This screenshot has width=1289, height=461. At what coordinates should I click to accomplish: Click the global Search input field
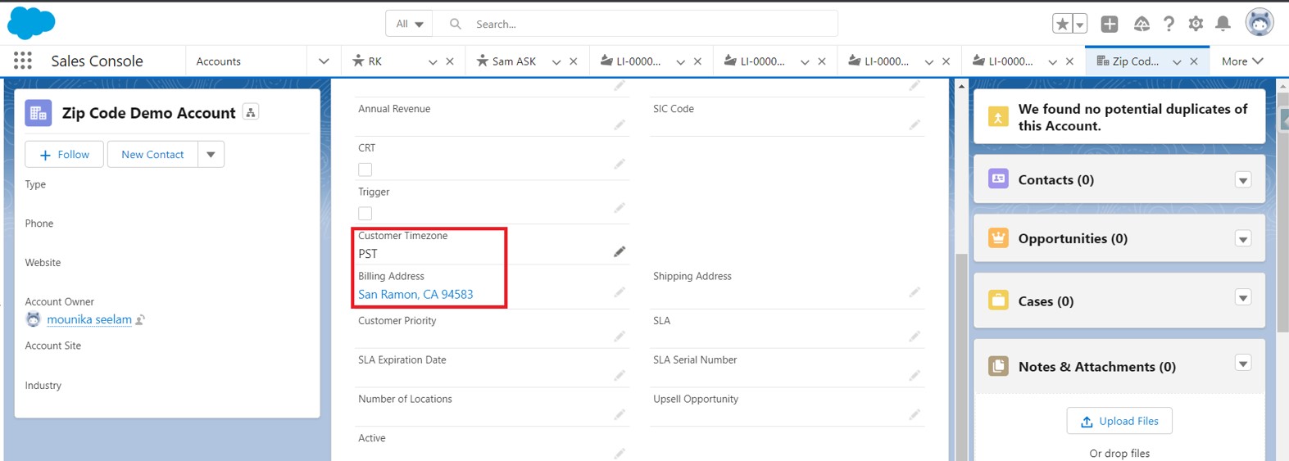pos(636,24)
